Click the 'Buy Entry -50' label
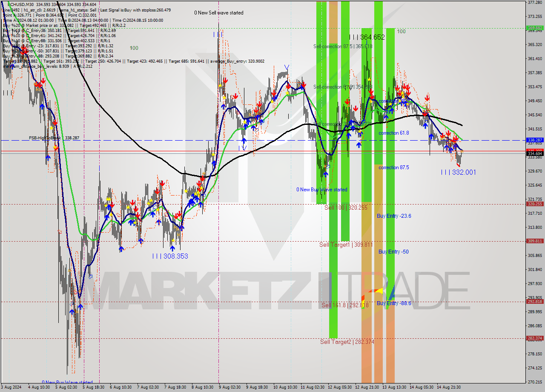 coord(393,252)
